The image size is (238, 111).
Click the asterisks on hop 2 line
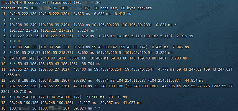[x=14, y=19]
